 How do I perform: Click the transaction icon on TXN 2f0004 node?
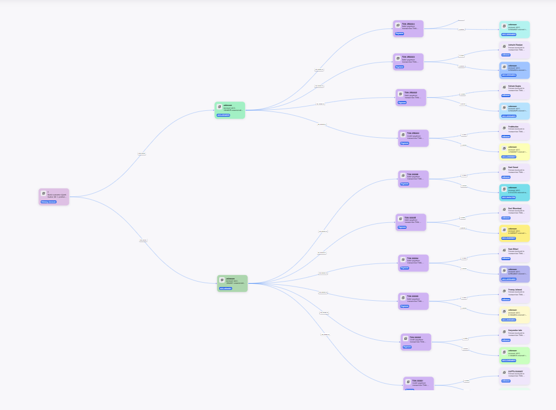(x=398, y=25)
